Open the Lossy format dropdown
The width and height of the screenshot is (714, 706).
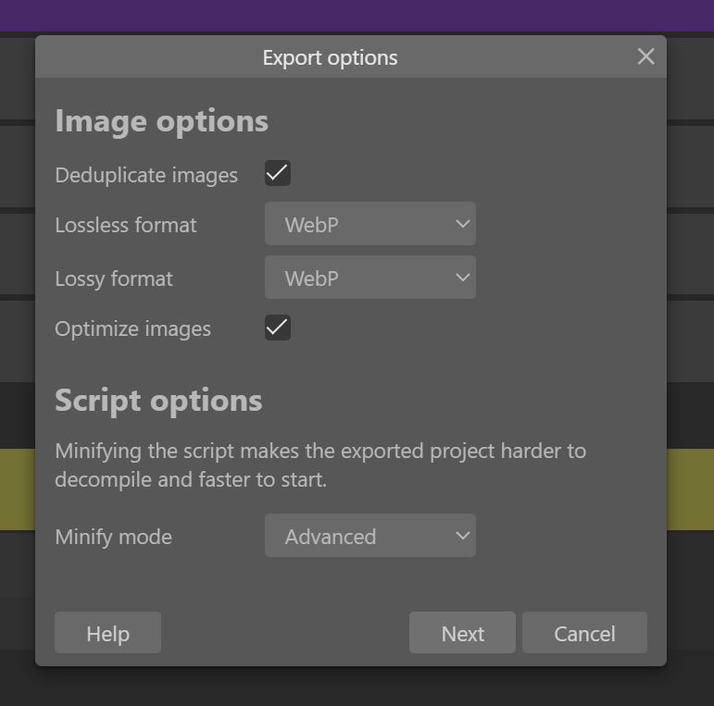click(370, 279)
